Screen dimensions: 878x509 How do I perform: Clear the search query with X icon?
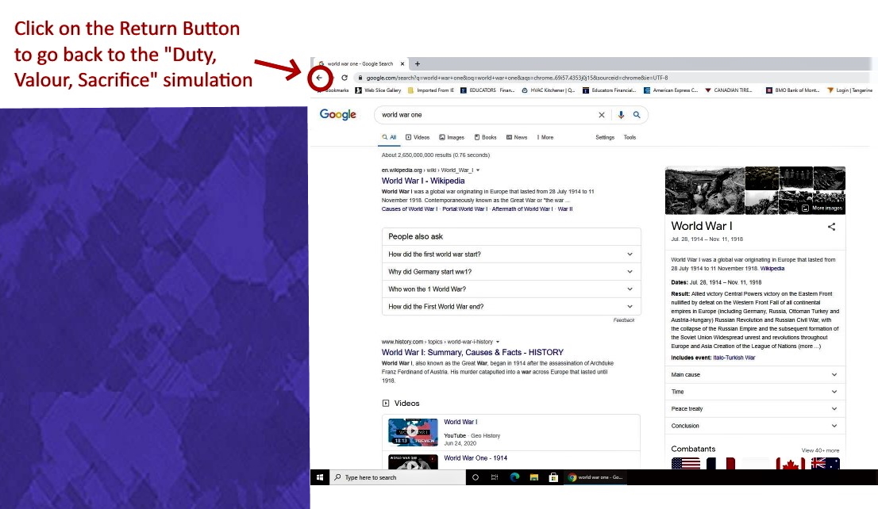602,115
